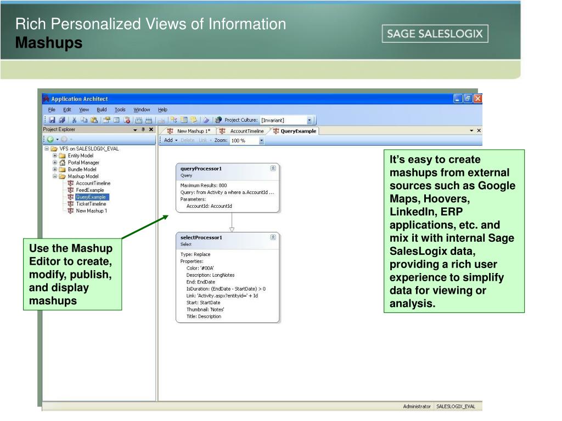The height and width of the screenshot is (421, 562).
Task: Click the clipboard icon with red mark
Action: (127, 120)
